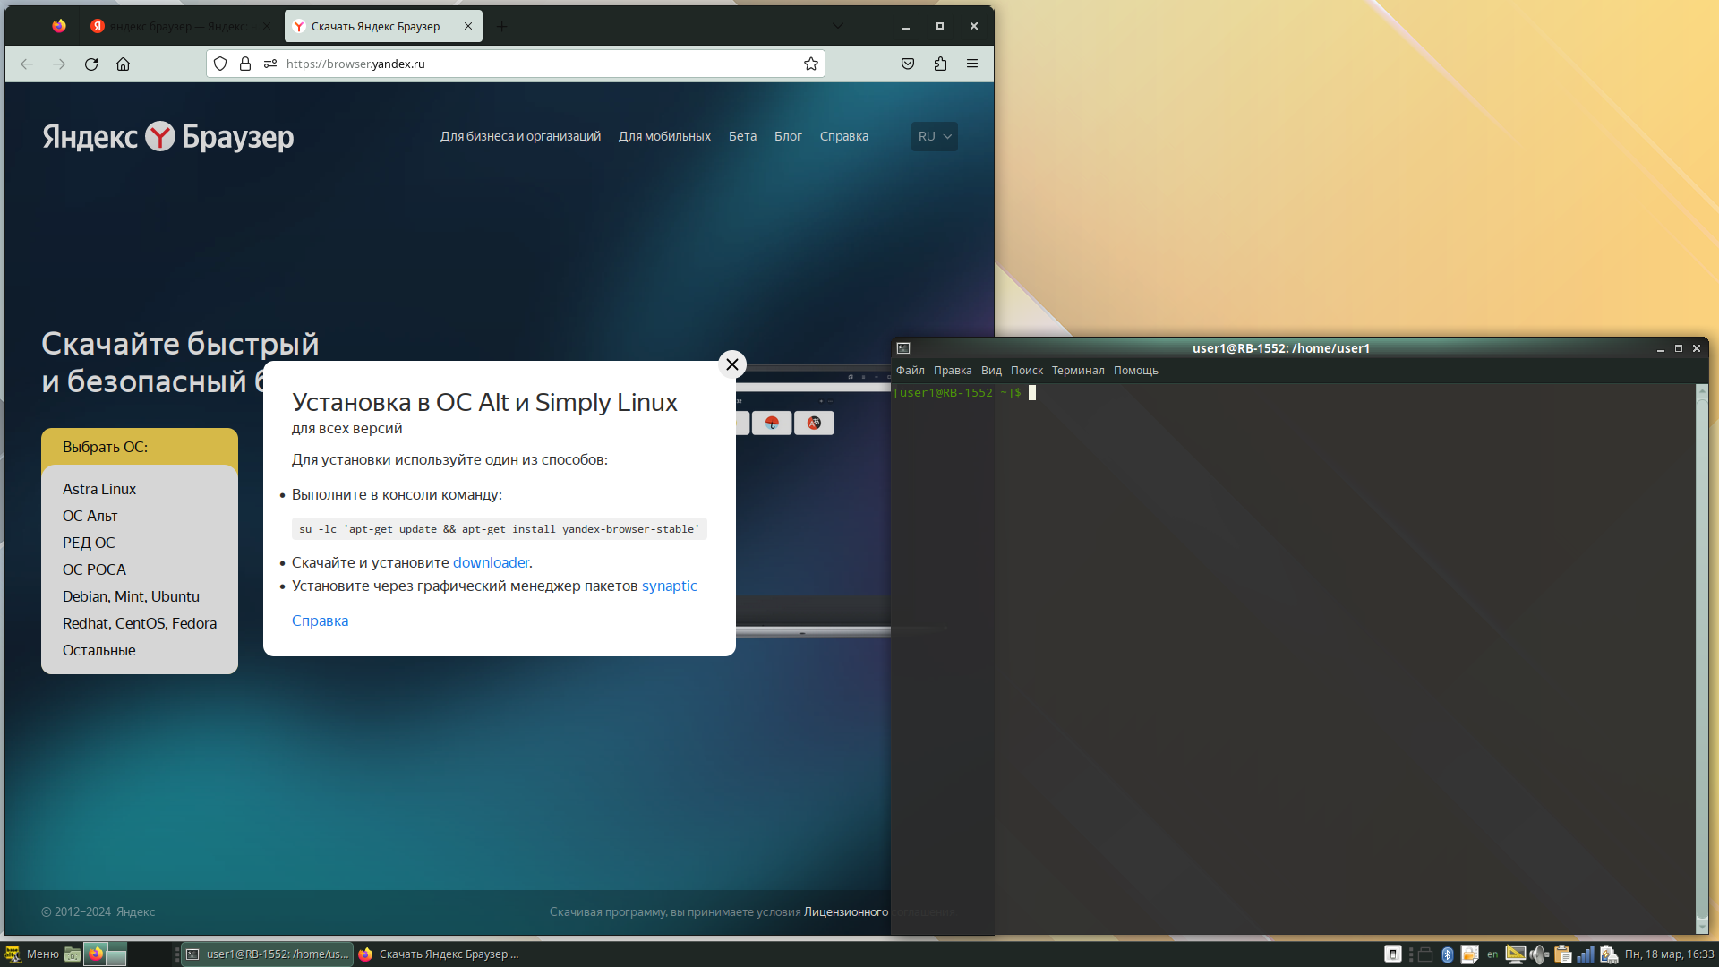
Task: Open the 'Бета' navigation link
Action: click(x=742, y=136)
